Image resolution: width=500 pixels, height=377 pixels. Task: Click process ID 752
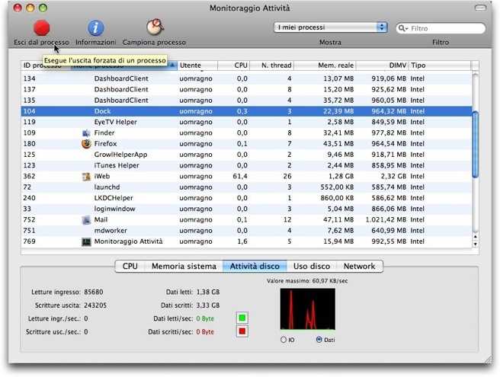[29, 219]
